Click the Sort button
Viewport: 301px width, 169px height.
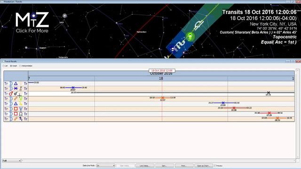click(165, 166)
